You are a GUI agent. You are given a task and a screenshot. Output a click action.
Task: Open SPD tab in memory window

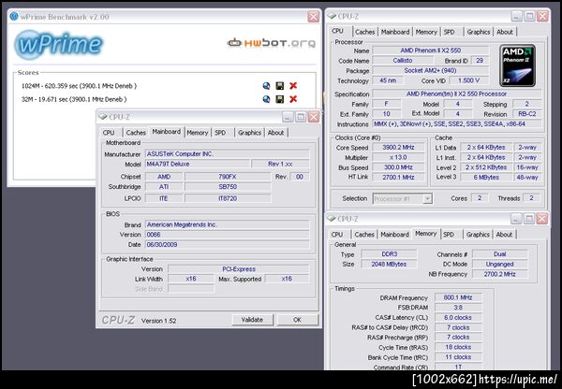pos(449,235)
